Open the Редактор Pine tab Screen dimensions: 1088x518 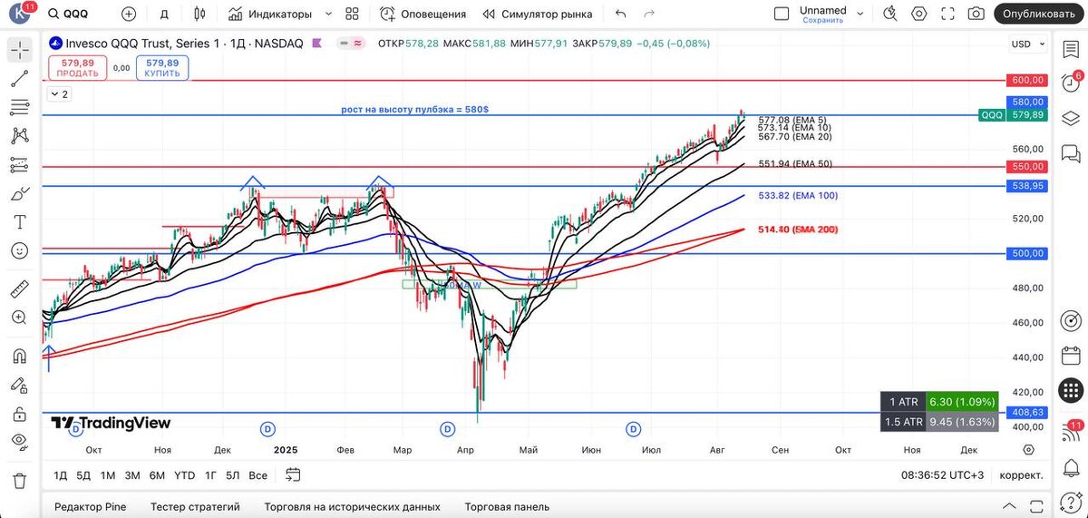pos(91,506)
